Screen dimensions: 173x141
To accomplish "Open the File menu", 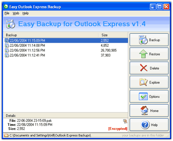I will pyautogui.click(x=7, y=13).
